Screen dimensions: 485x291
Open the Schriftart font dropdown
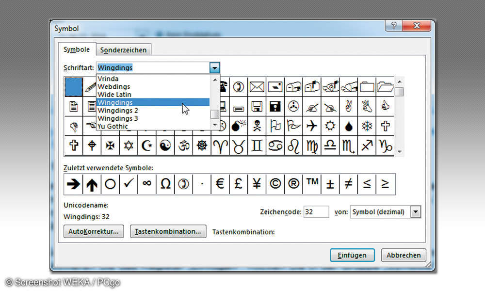[215, 67]
